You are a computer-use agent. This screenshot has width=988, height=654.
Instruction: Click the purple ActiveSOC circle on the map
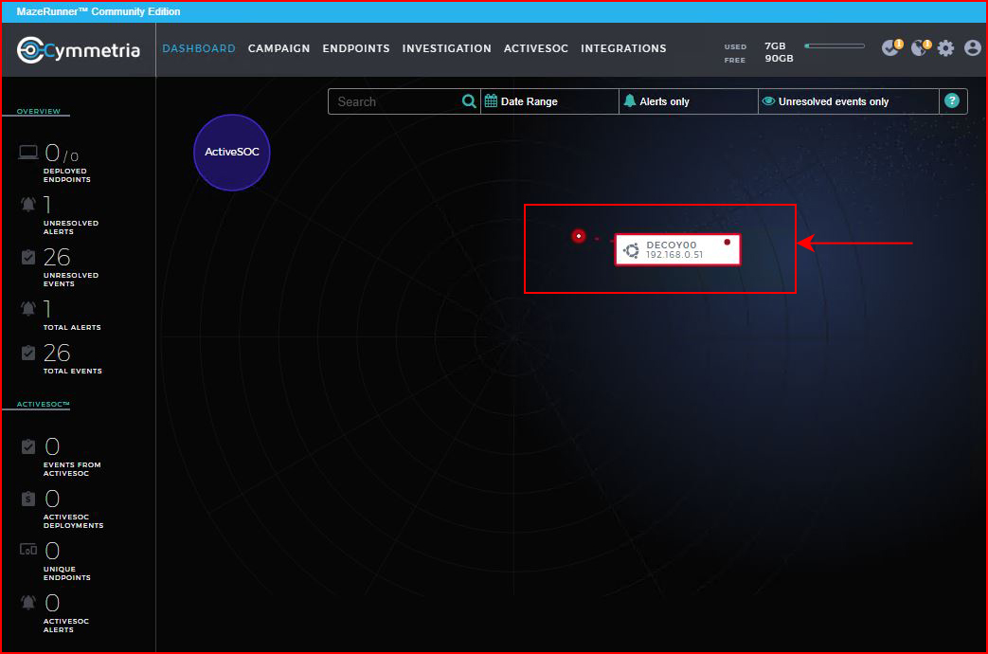232,152
